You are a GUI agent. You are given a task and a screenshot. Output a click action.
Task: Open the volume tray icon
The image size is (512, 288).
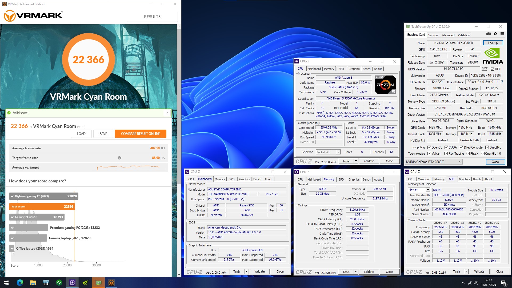(x=476, y=283)
